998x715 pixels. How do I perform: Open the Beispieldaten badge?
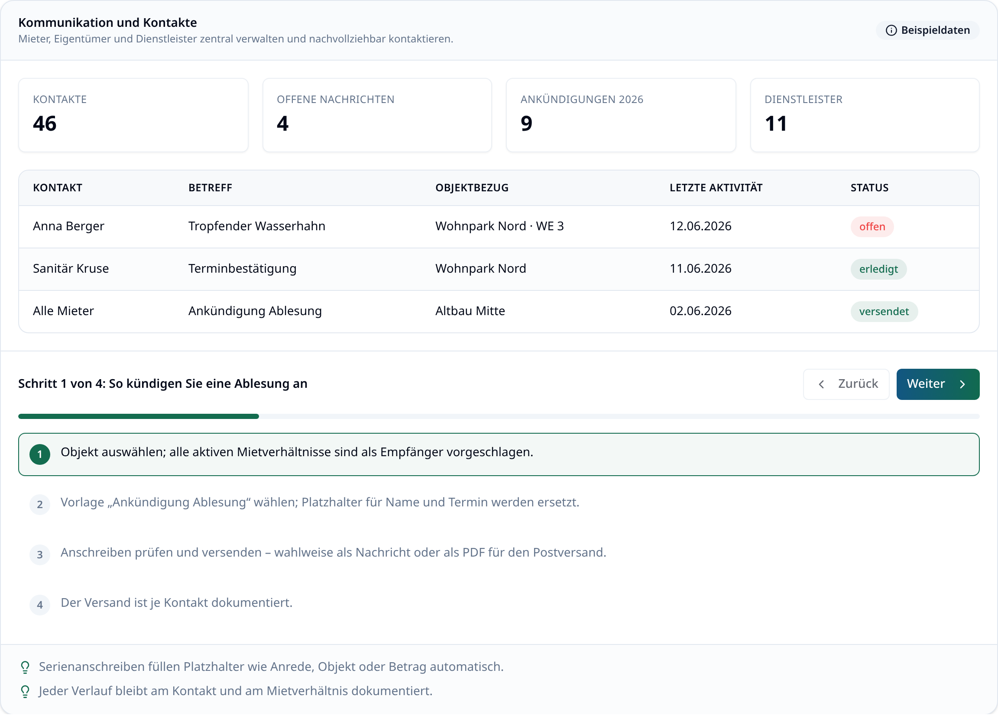(x=927, y=30)
